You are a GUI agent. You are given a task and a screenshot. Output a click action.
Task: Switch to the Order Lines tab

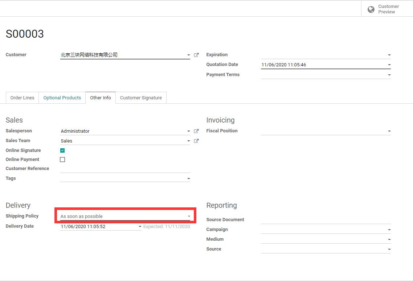click(x=23, y=98)
